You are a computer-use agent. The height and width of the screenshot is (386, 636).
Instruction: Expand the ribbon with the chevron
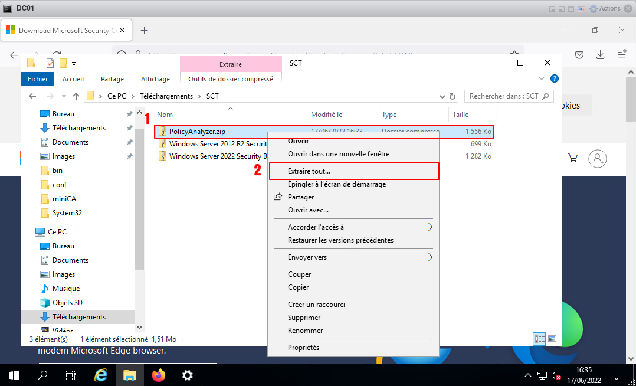(x=542, y=78)
